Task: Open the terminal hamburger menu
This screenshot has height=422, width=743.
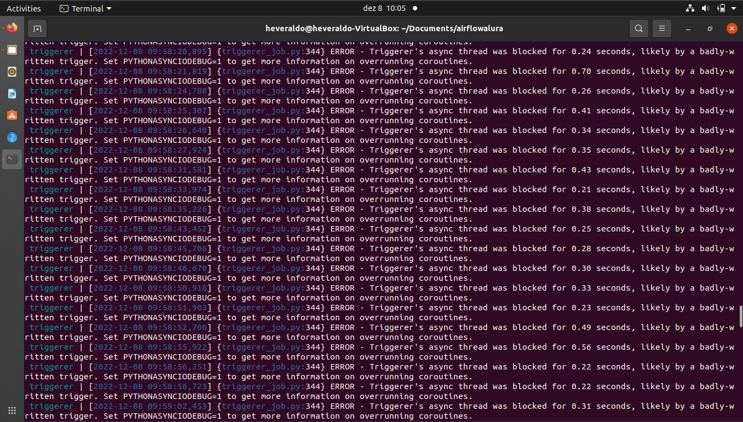Action: [662, 28]
